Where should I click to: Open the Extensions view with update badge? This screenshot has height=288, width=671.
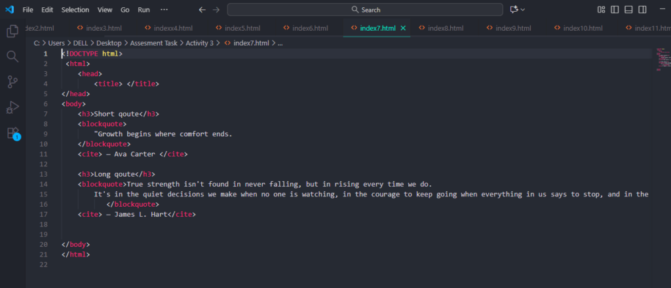coord(12,133)
